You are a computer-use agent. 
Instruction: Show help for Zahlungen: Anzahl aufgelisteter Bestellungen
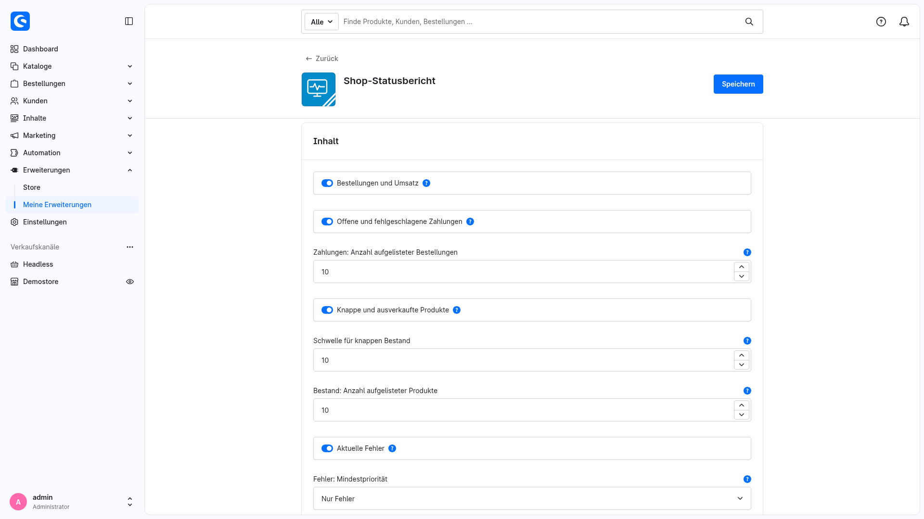747,252
